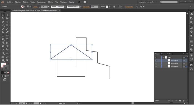Viewport: 194px width, 105px height.
Task: Toggle visibility of first Trazado sublayer
Action: tap(156, 60)
